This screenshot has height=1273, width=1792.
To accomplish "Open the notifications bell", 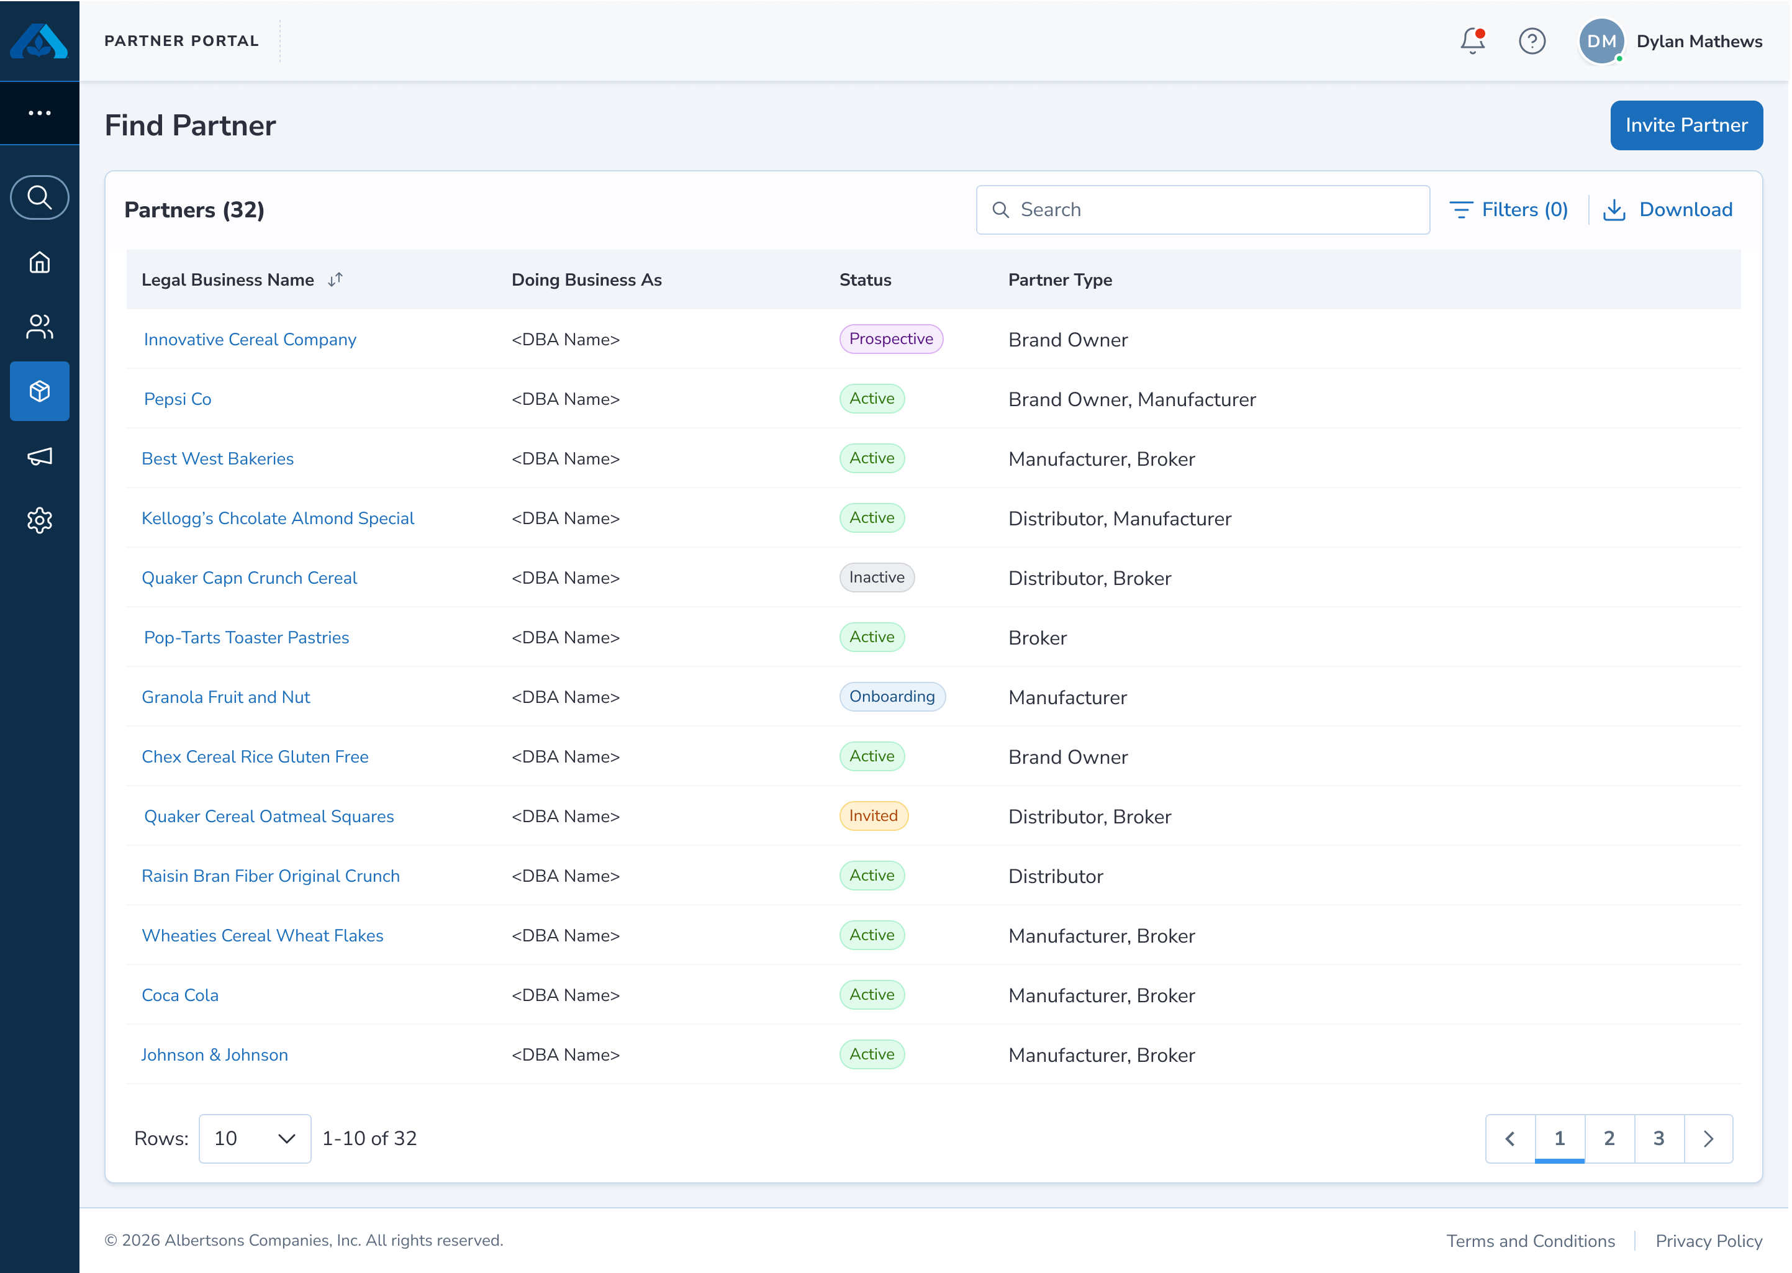I will [1473, 41].
